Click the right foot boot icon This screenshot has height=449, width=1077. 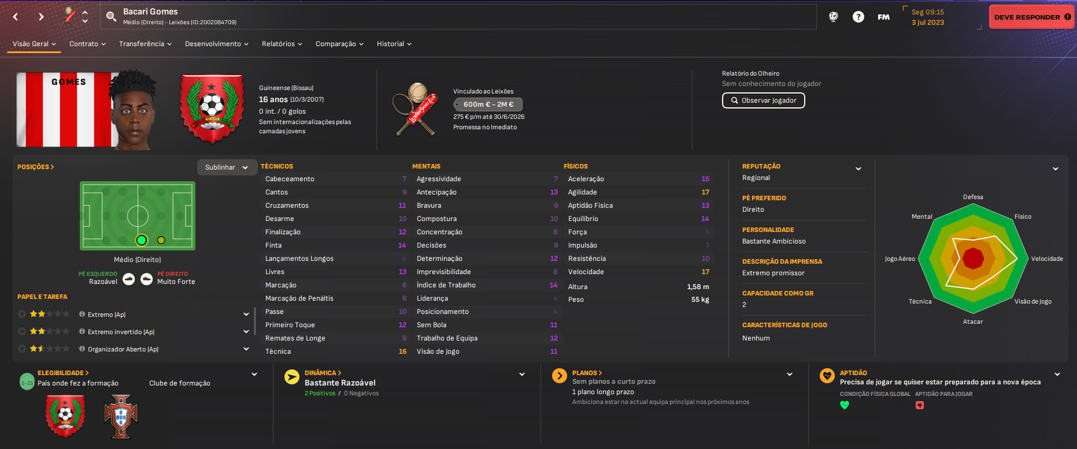147,279
